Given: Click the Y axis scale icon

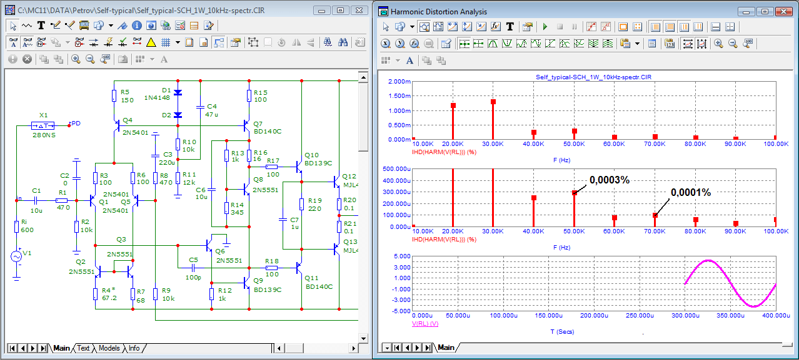Looking at the screenshot, I should pyautogui.click(x=400, y=43).
